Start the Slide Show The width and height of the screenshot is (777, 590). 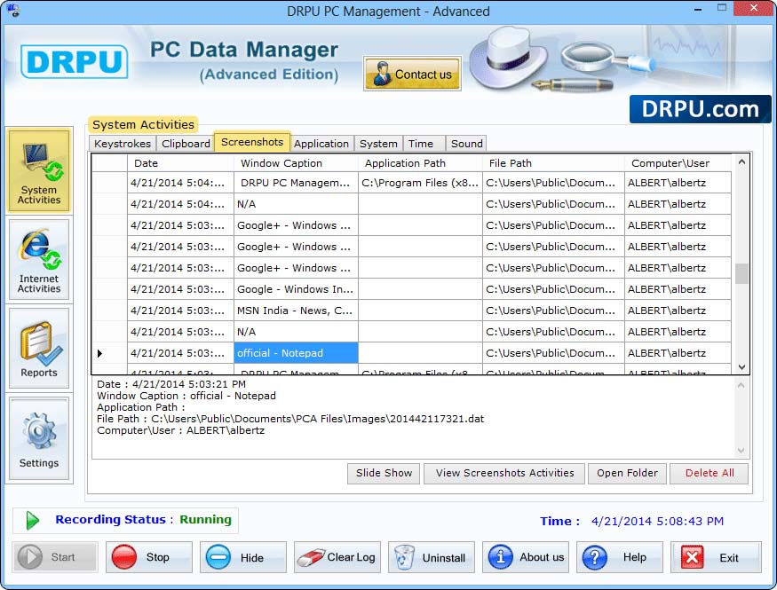[x=384, y=473]
